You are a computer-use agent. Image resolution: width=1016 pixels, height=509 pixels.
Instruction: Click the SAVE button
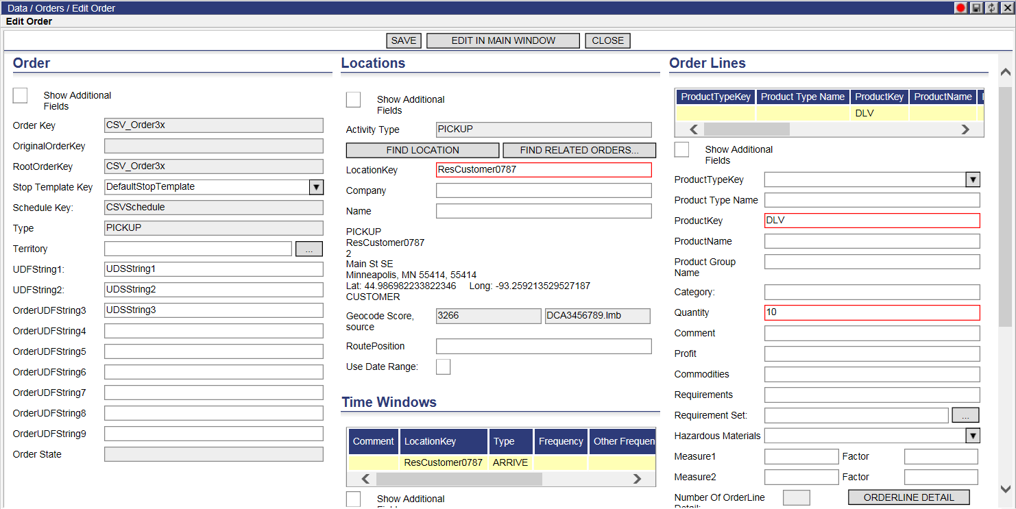coord(404,40)
